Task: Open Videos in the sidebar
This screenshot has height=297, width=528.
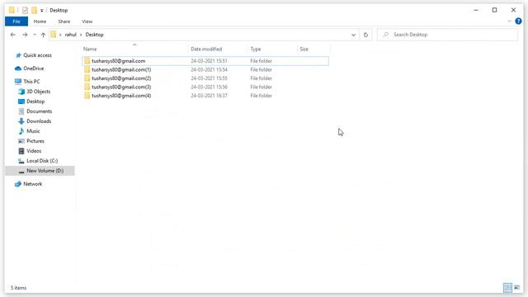Action: (34, 151)
